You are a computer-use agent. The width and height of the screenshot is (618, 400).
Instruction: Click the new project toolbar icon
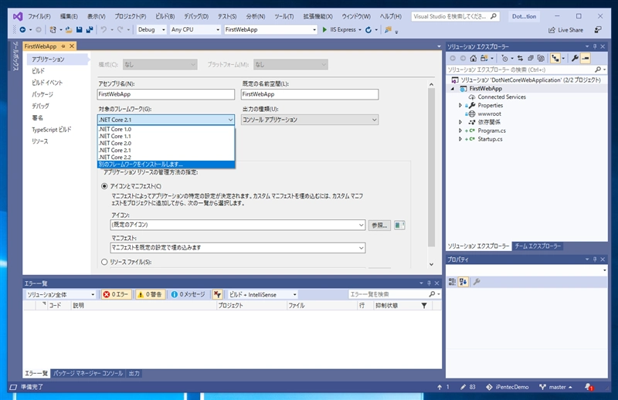pos(53,29)
